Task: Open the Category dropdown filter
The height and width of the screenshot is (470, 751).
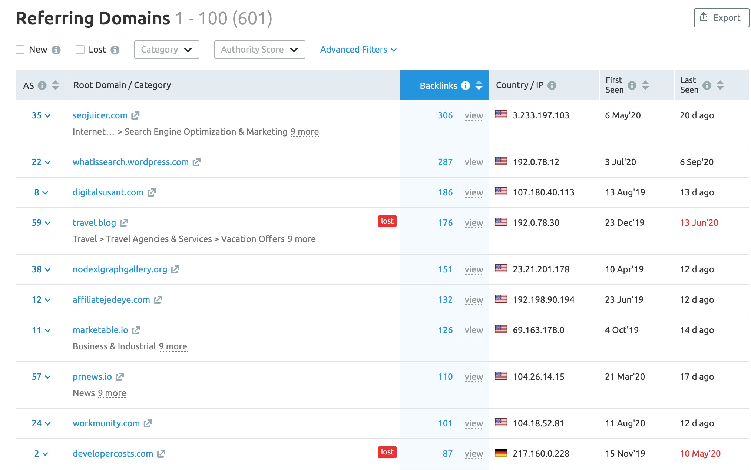Action: pos(167,50)
